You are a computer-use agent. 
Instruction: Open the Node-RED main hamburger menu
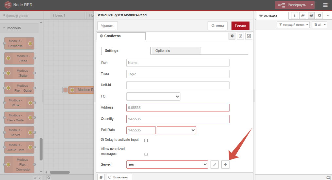[325, 5]
